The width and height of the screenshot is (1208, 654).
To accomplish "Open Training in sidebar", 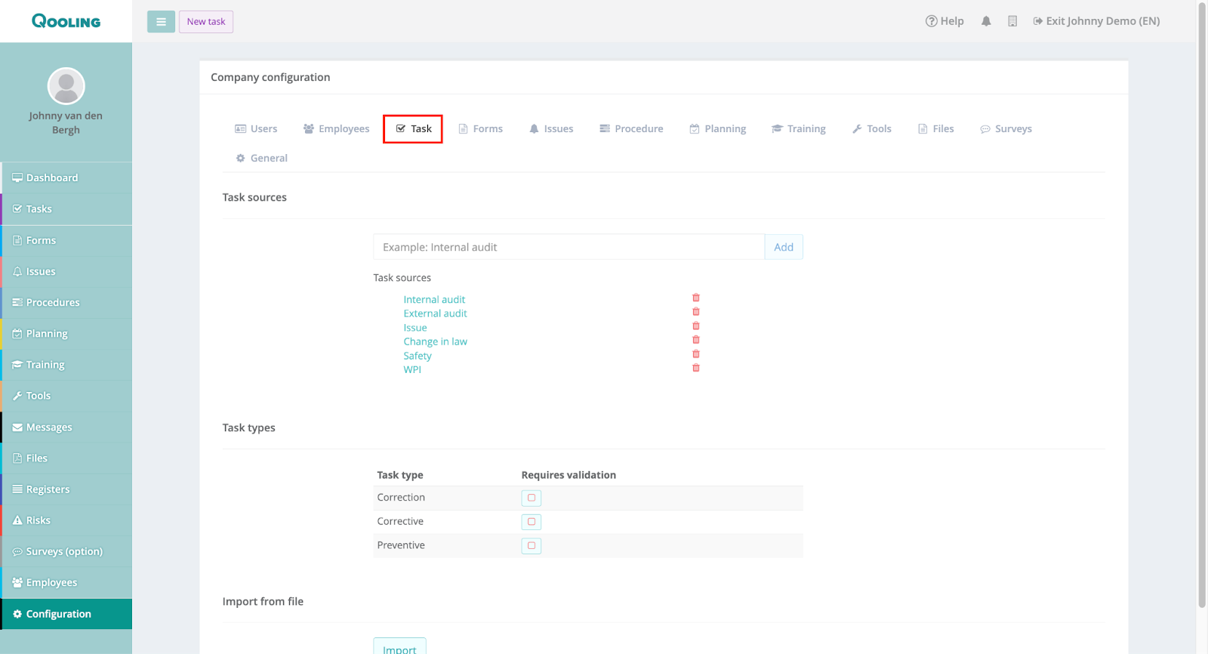I will click(x=66, y=365).
